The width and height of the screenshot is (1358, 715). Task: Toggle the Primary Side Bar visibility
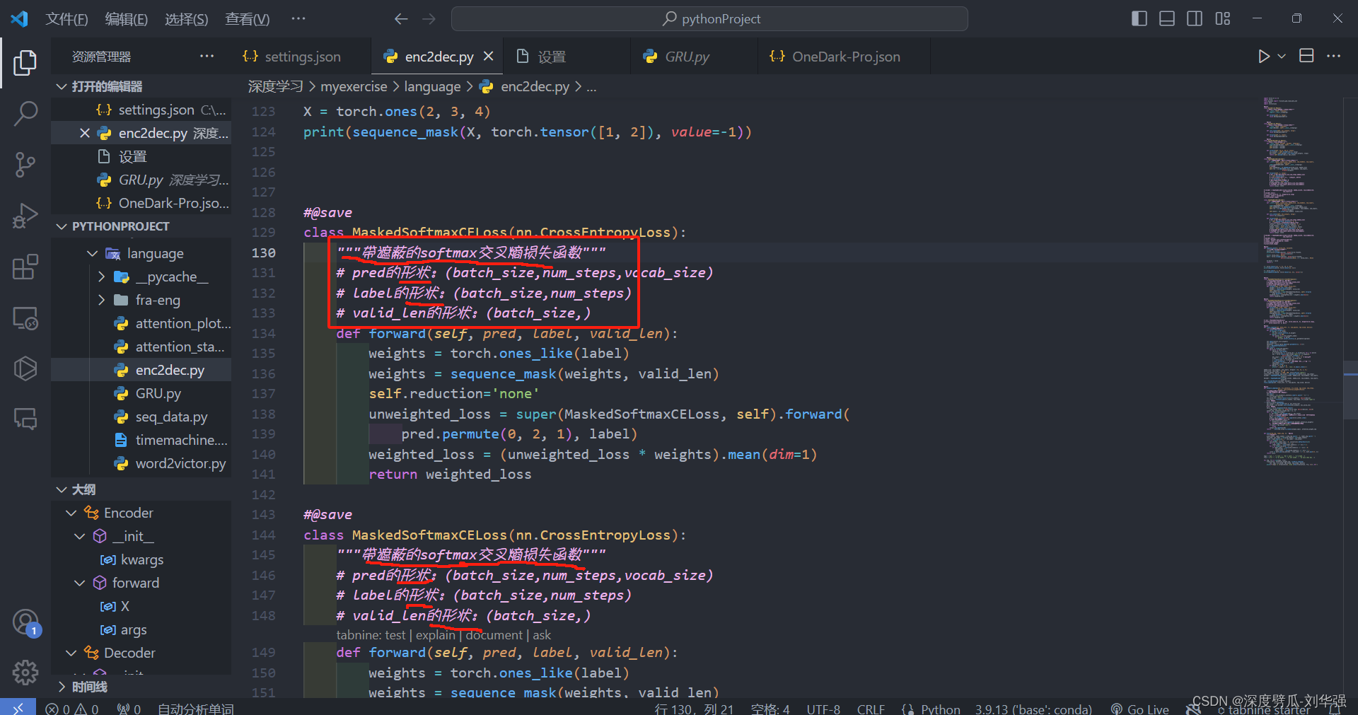[1139, 18]
